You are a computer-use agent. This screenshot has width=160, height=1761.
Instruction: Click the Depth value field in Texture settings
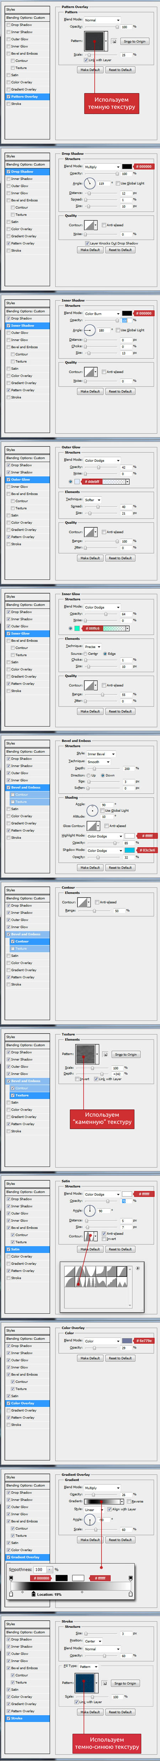(117, 1073)
